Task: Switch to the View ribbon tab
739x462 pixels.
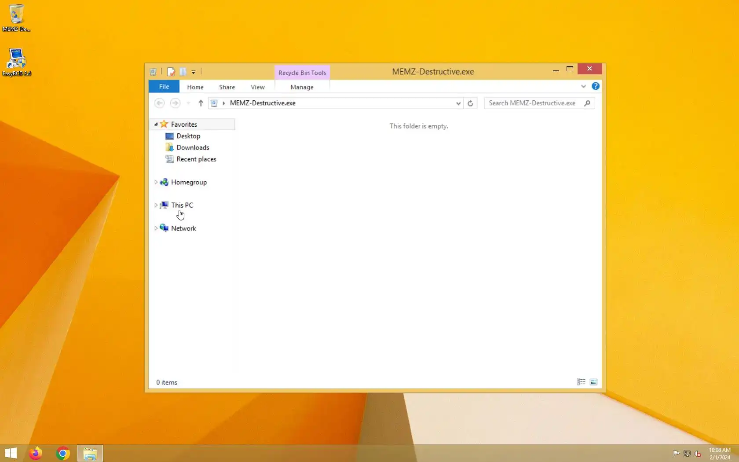Action: (x=258, y=87)
